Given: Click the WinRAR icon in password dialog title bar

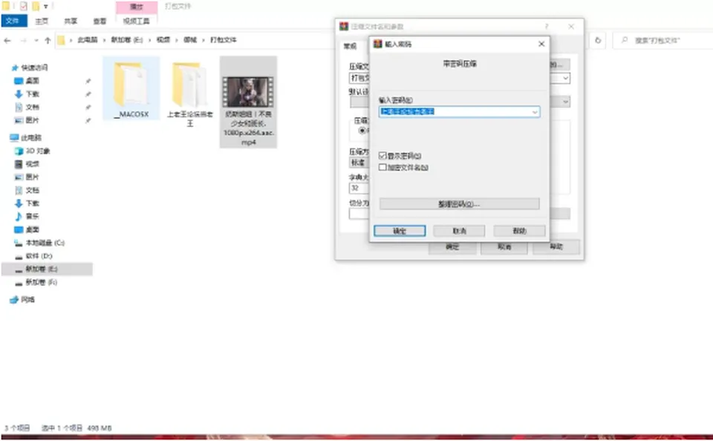Looking at the screenshot, I should point(377,44).
